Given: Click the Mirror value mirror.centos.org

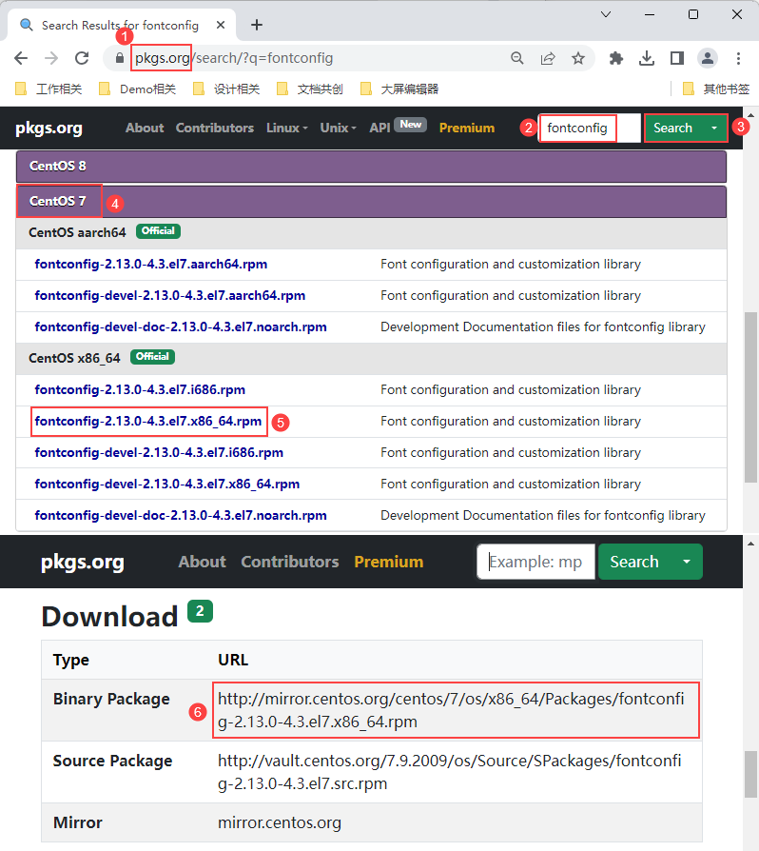Looking at the screenshot, I should pyautogui.click(x=280, y=823).
